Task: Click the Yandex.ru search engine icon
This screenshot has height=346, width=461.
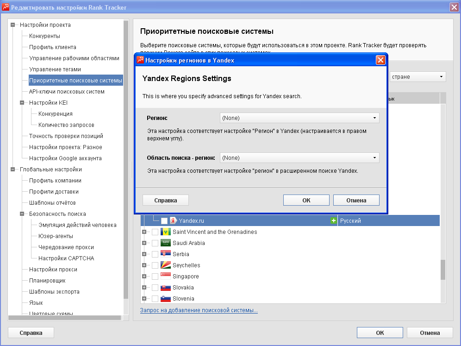Action: tap(174, 221)
